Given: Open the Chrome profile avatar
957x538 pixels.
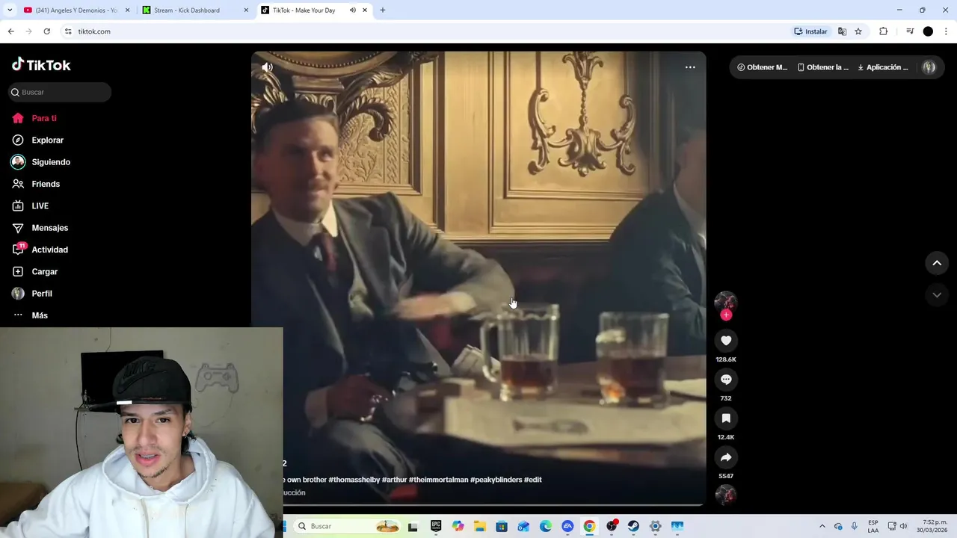Looking at the screenshot, I should pyautogui.click(x=928, y=31).
